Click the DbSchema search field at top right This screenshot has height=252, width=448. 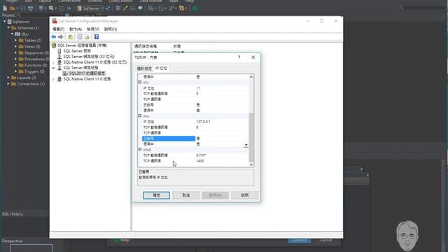[x=423, y=8]
